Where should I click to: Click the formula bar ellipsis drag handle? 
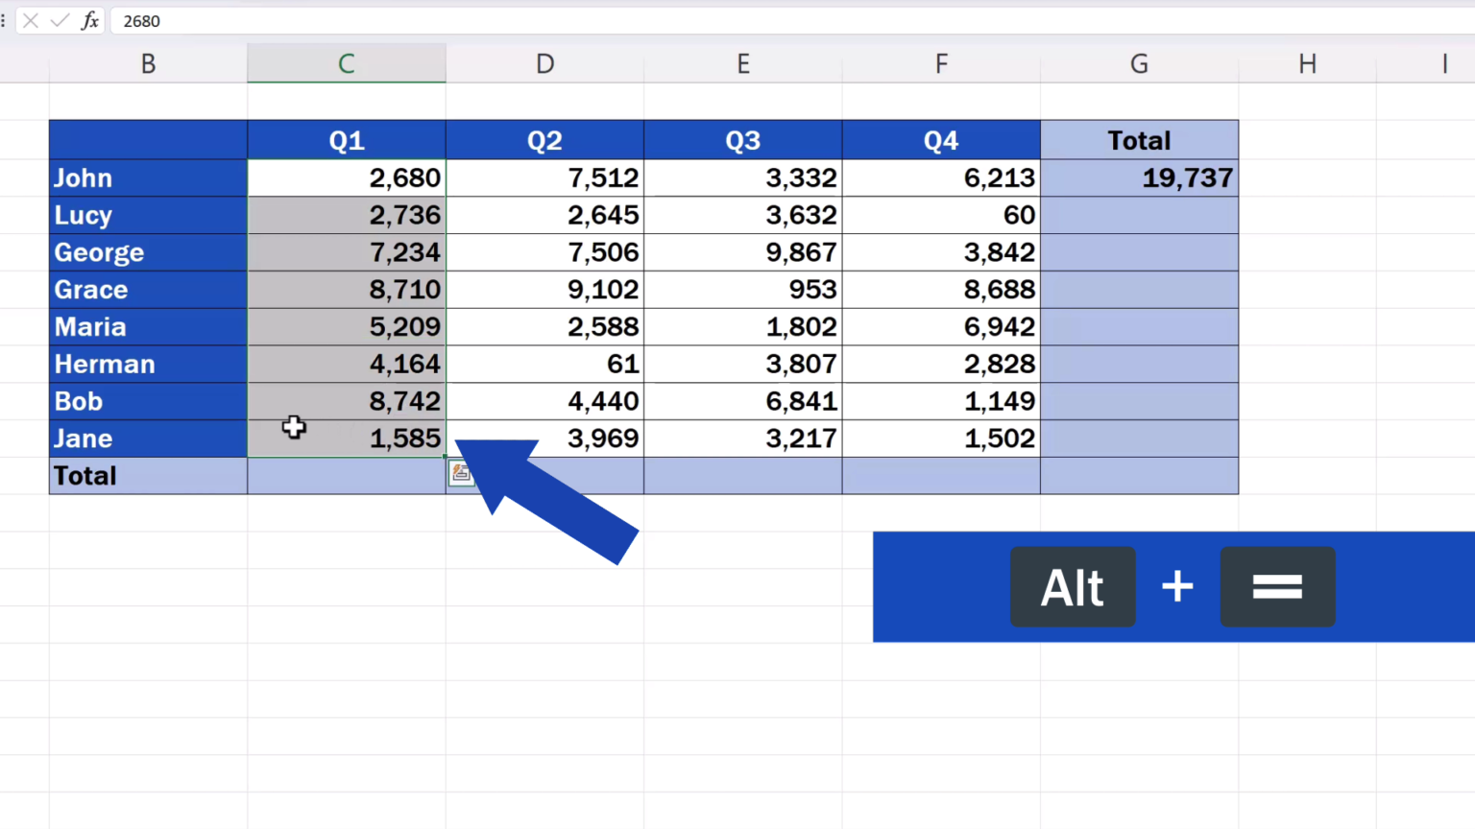click(5, 20)
